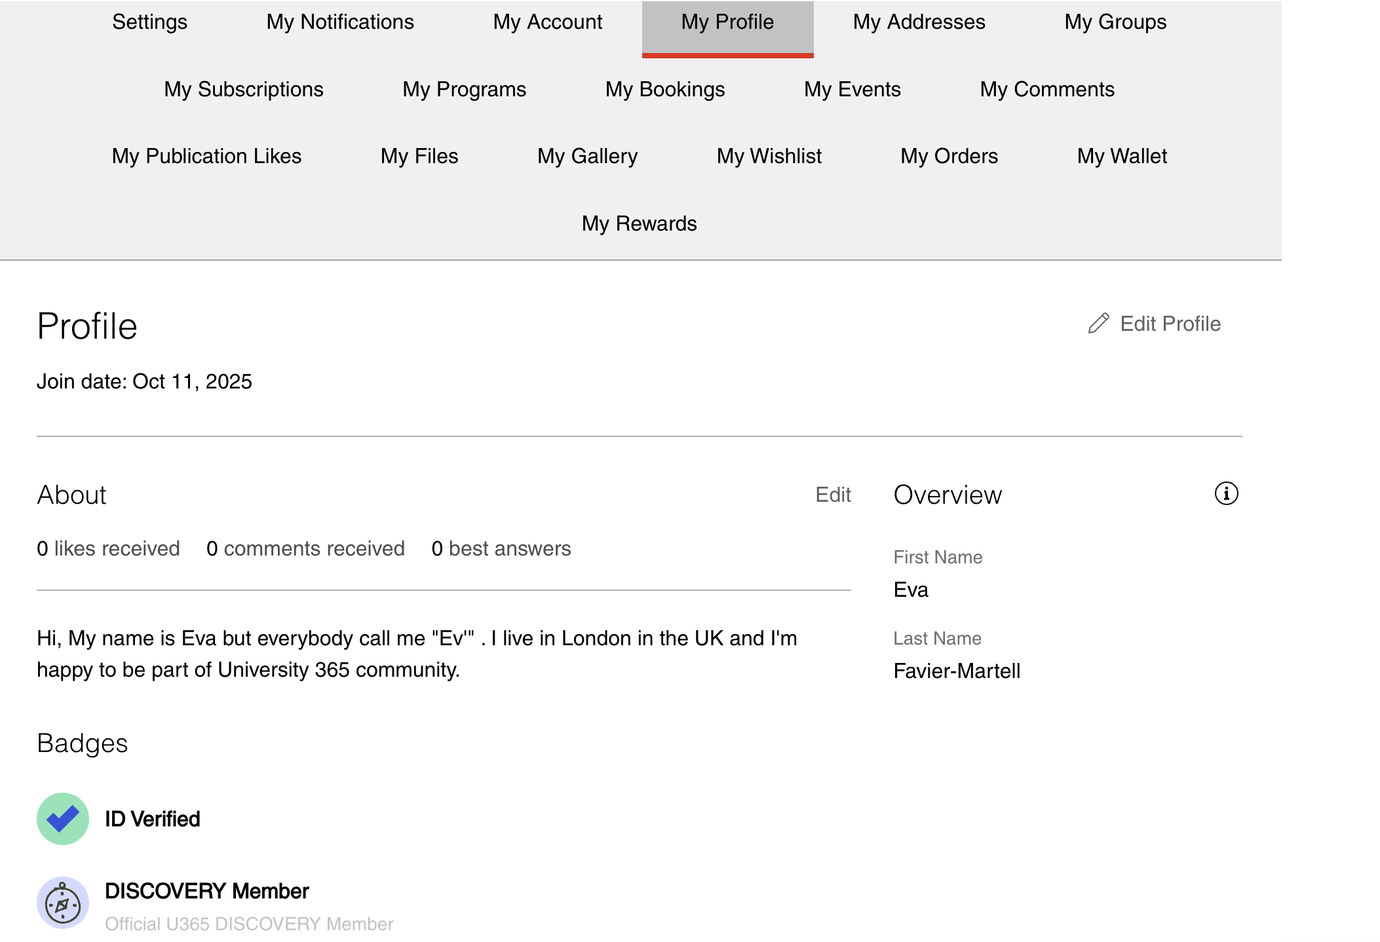Viewport: 1380px width, 942px height.
Task: View My Subscriptions tab
Action: 244,89
